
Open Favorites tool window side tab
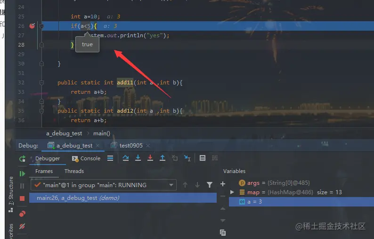[x=10, y=231]
